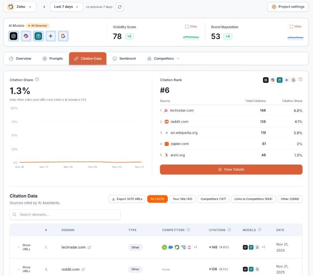Click reddit.com in Citation Rank list
This screenshot has width=313, height=276.
(x=179, y=121)
